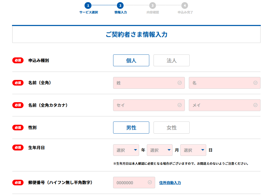Open the birth month dropdown
The width and height of the screenshot is (264, 195).
(x=159, y=150)
